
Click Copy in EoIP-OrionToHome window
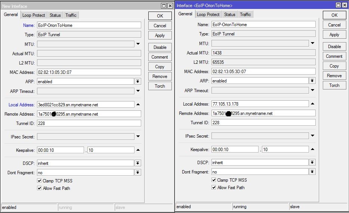point(334,66)
